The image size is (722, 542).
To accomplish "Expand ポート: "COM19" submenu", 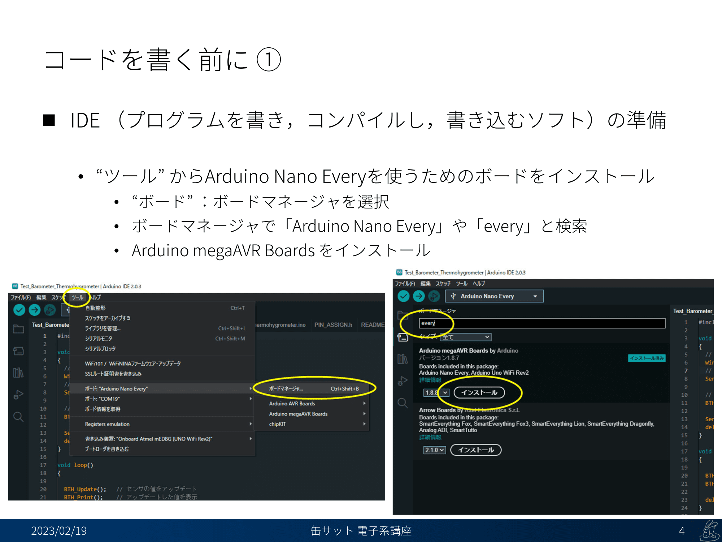I will pos(162,399).
